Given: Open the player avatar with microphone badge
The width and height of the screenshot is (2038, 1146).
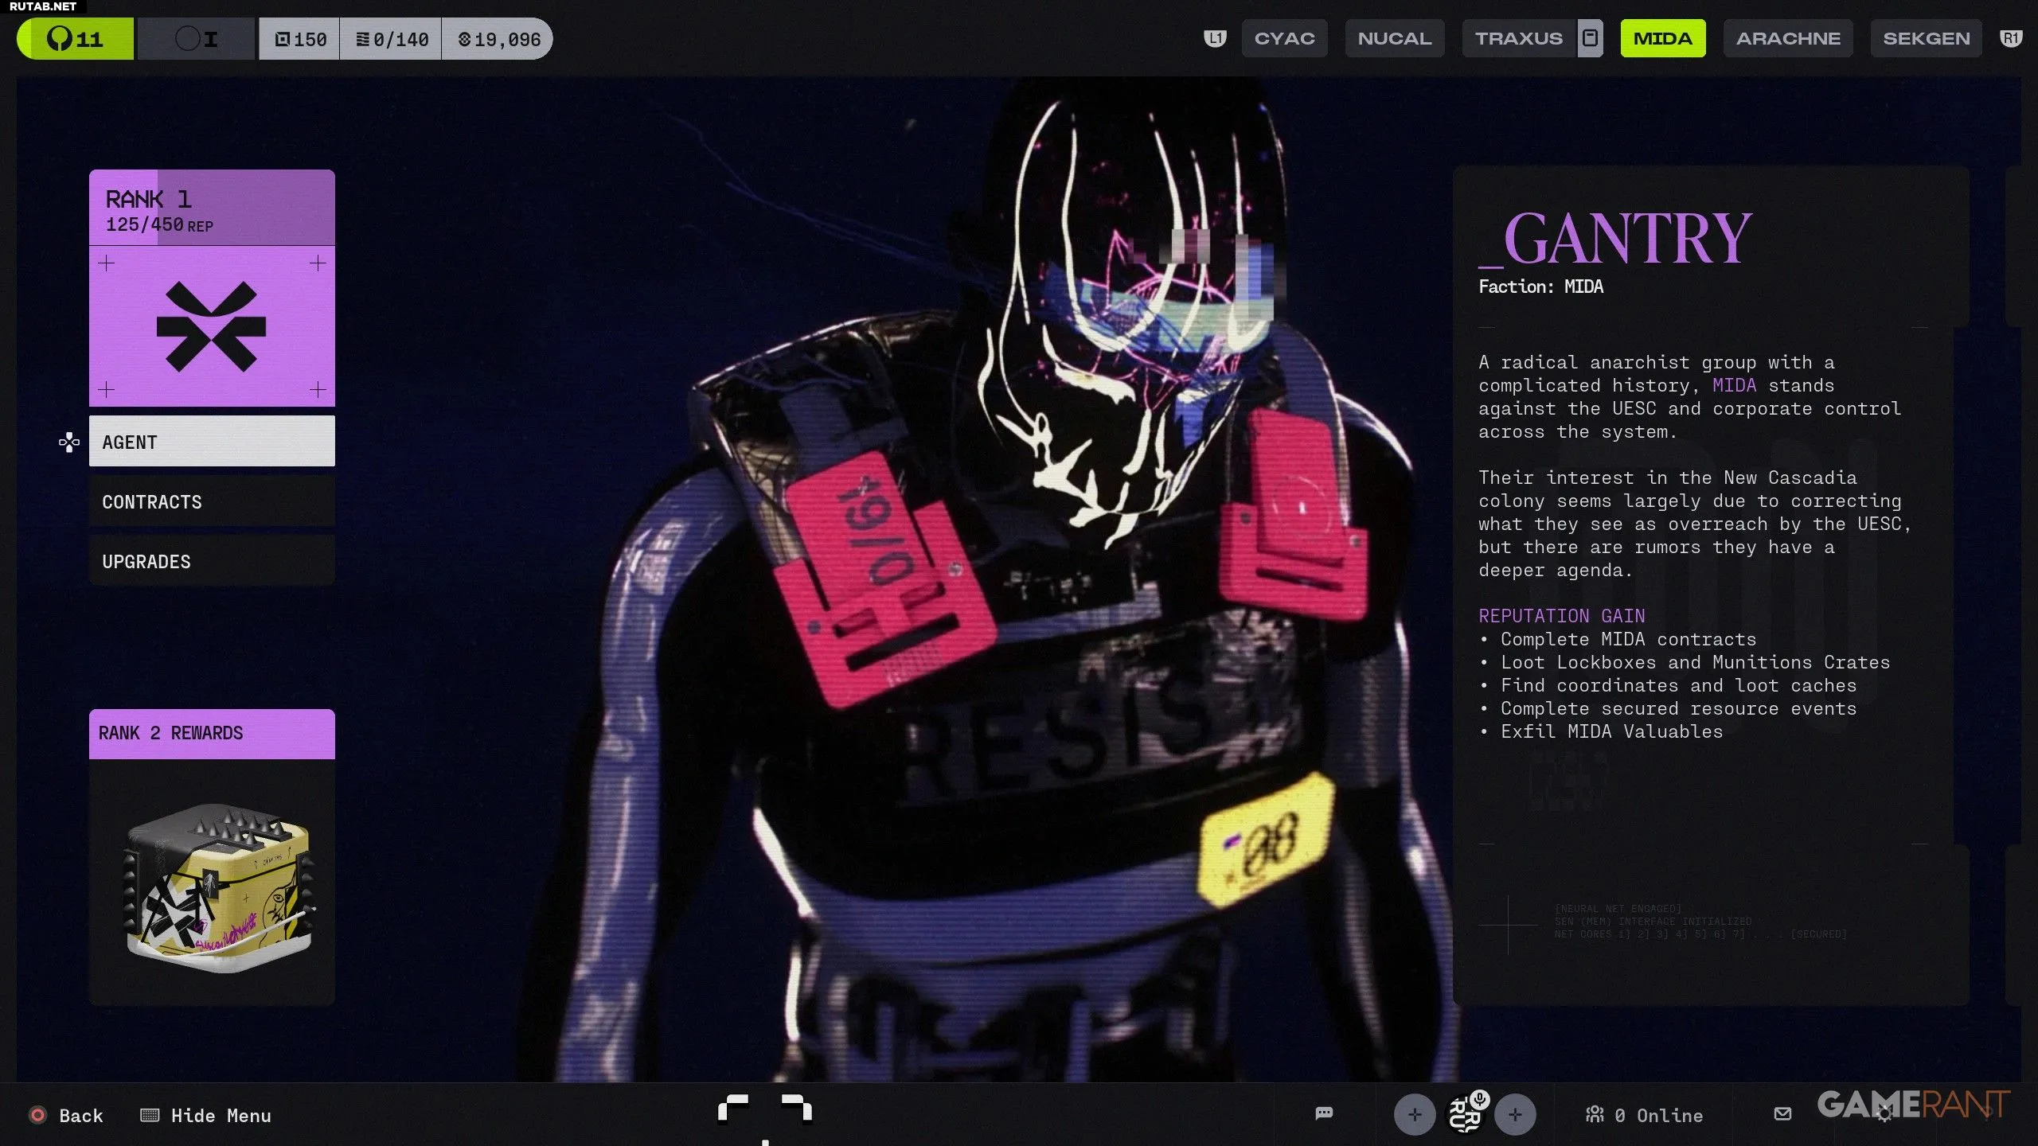Looking at the screenshot, I should (x=1466, y=1113).
